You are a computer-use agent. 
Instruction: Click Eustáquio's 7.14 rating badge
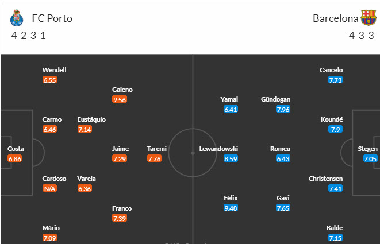pos(85,129)
